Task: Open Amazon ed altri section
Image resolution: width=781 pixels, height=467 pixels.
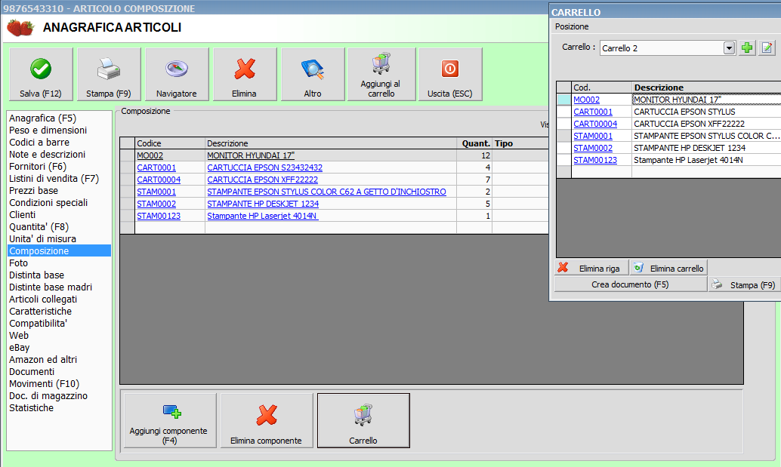Action: [43, 360]
